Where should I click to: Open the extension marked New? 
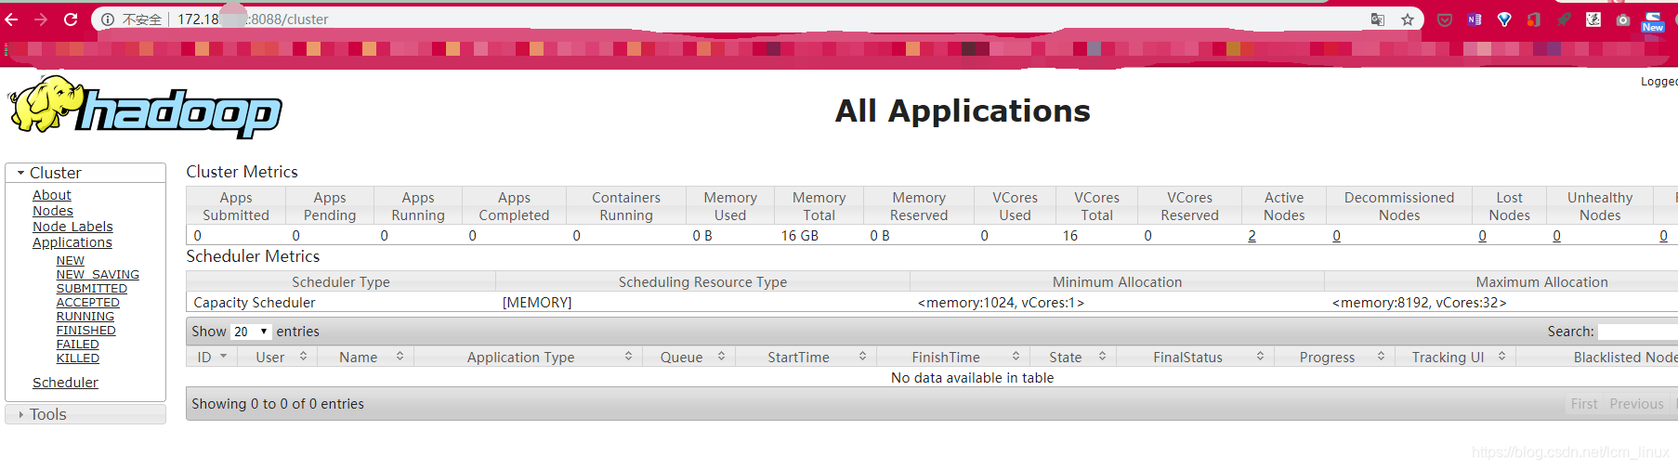1654,21
